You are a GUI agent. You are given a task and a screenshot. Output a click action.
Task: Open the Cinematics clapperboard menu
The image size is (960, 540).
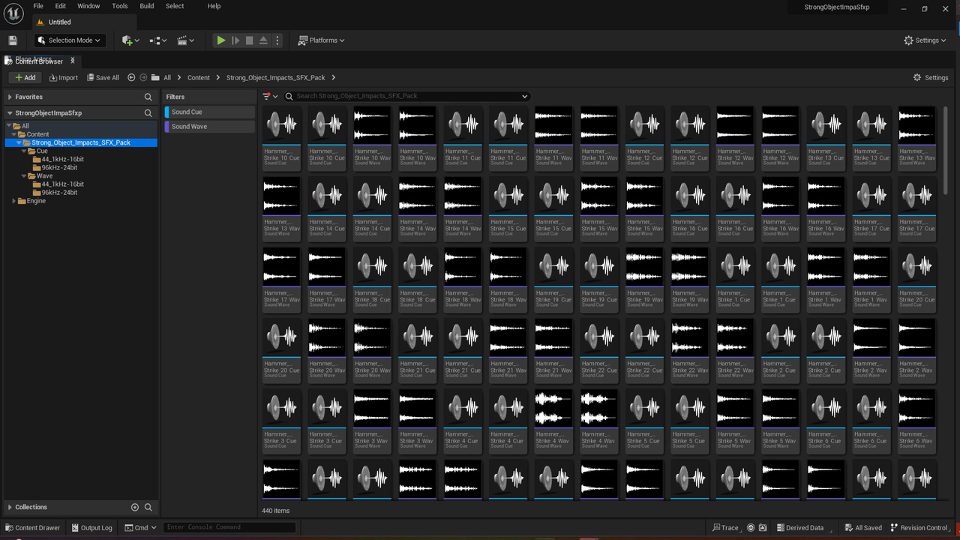coord(185,40)
